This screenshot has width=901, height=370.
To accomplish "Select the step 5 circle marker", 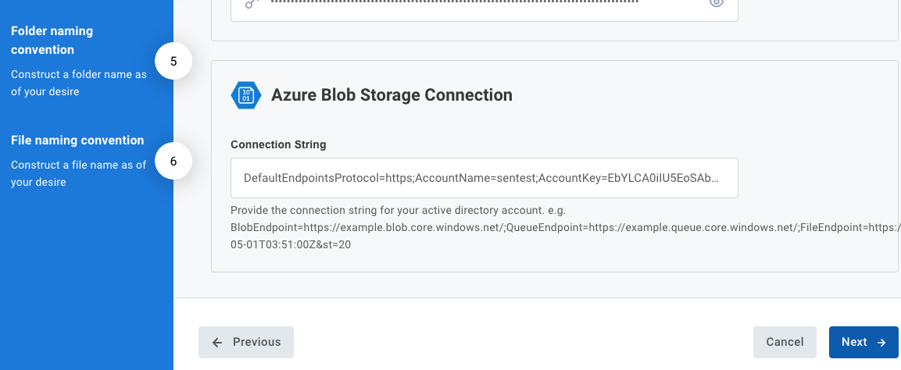I will 173,62.
